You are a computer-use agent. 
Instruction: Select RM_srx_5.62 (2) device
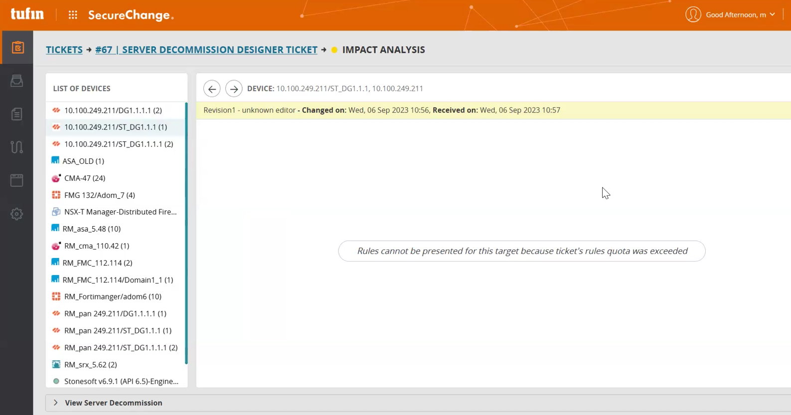90,365
